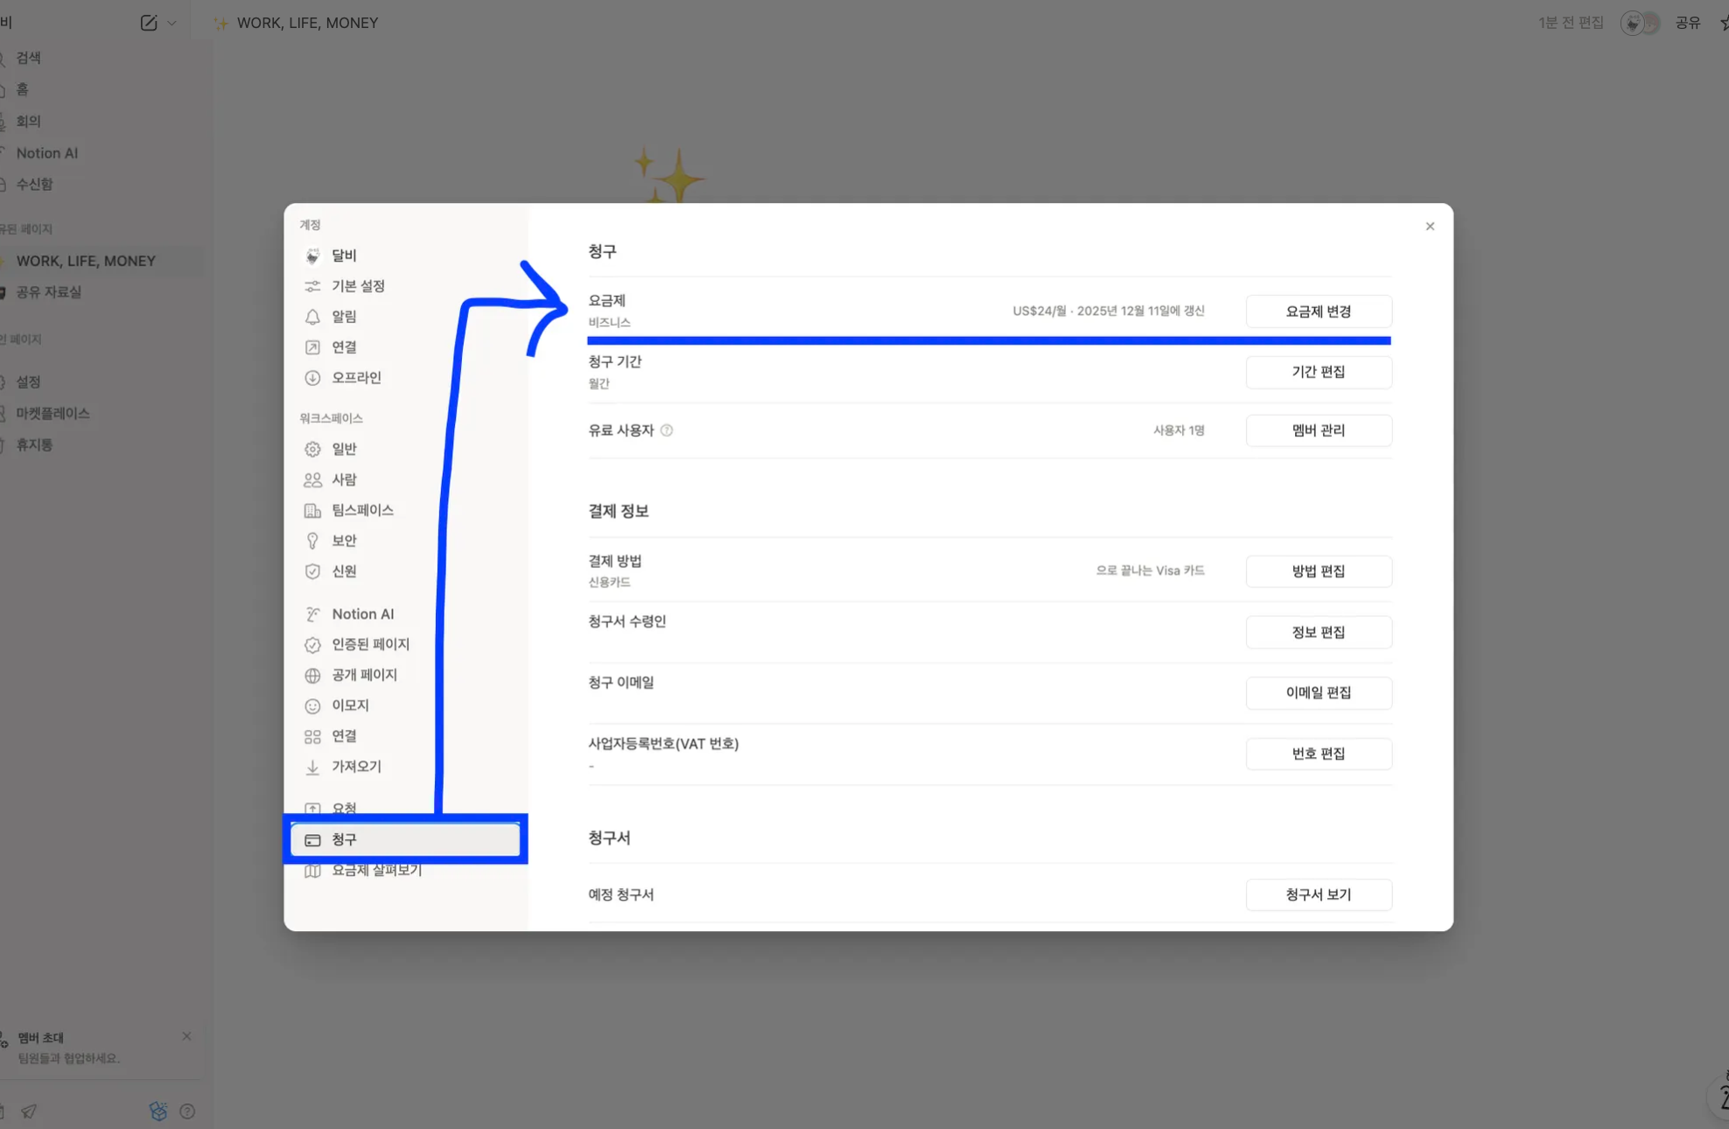The height and width of the screenshot is (1129, 1729).
Task: Select the 팀스페이스 settings tab
Action: (x=361, y=510)
